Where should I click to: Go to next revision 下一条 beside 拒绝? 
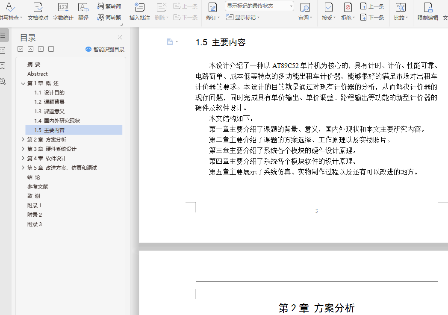372,18
